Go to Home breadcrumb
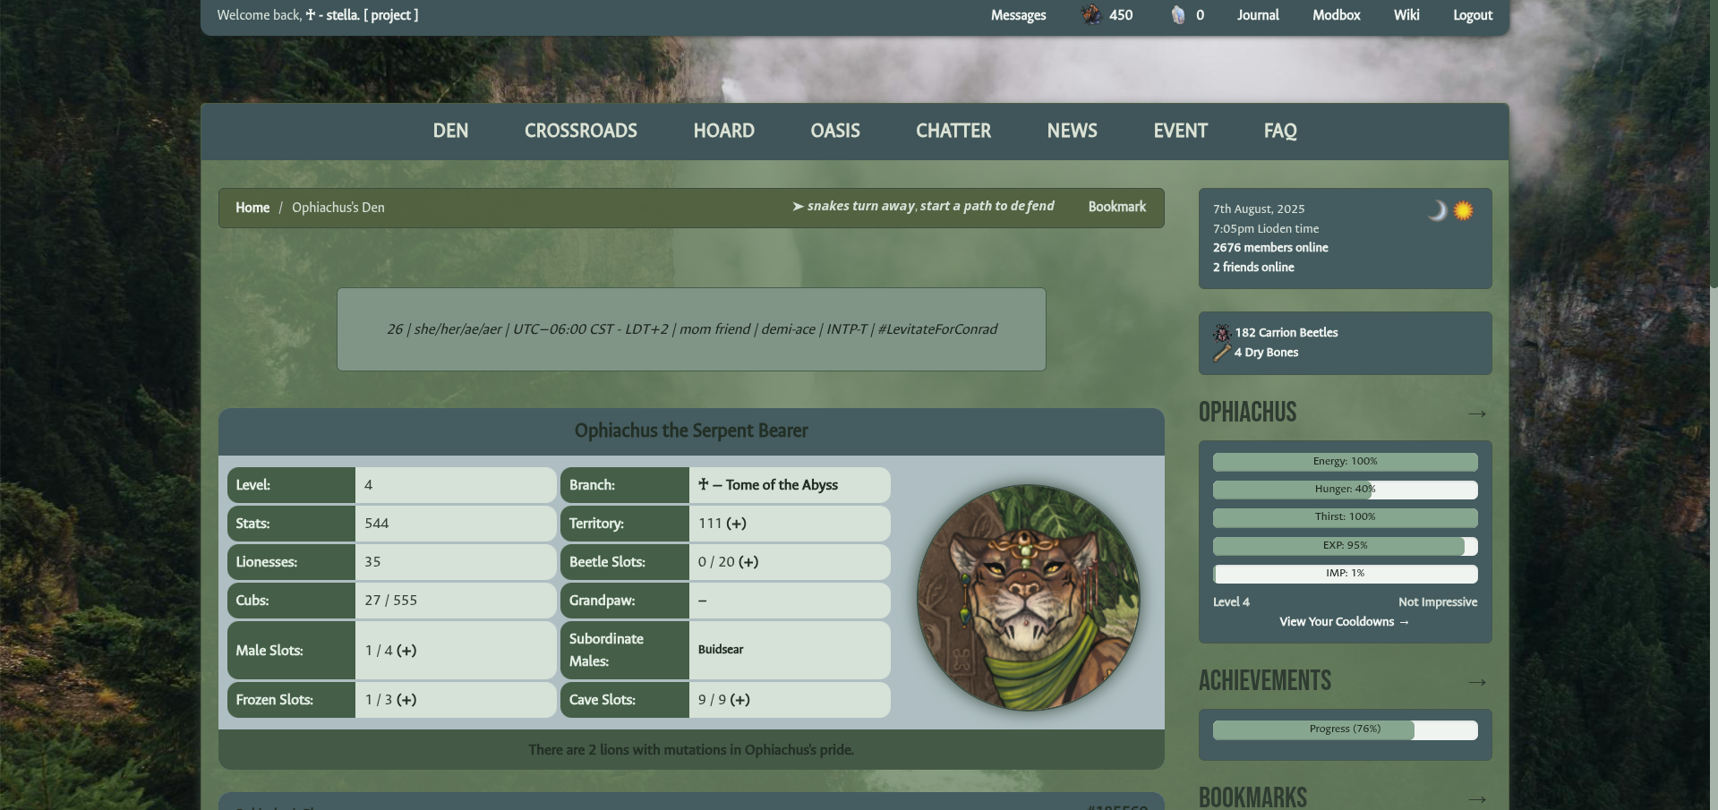 tap(252, 208)
